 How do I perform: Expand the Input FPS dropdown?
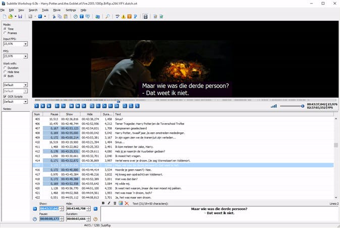25,44
